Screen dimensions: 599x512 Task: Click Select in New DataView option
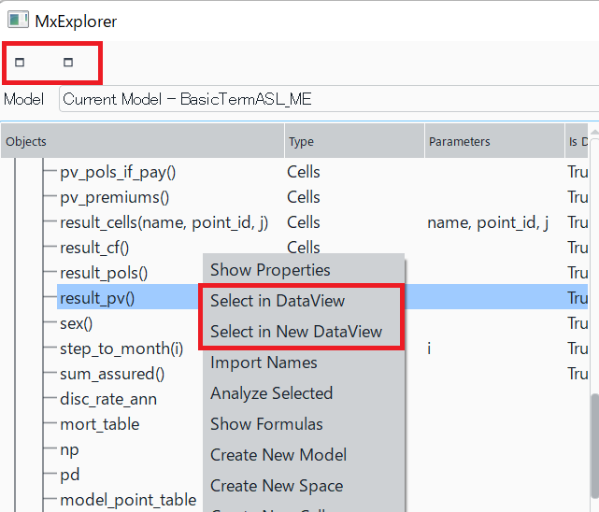(296, 332)
